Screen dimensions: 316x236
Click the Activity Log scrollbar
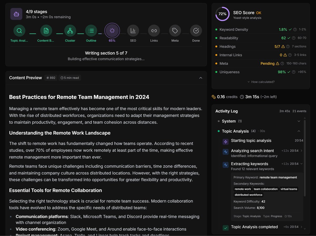pos(305,158)
